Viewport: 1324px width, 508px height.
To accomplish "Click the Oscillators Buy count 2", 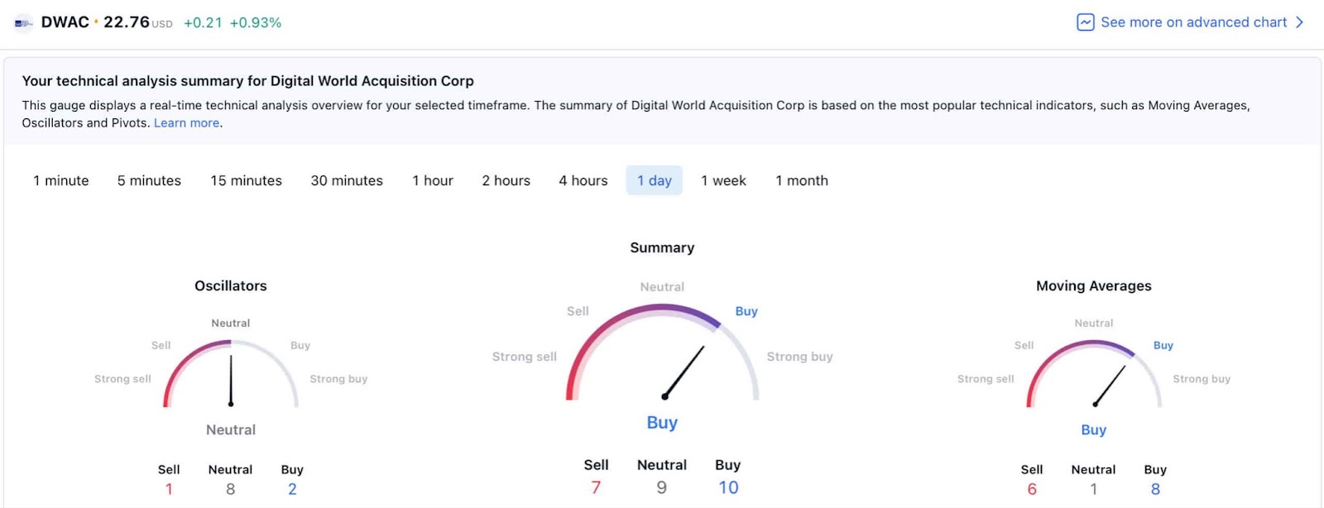I will tap(292, 490).
